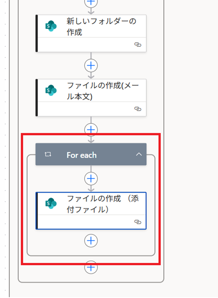
Task: Add step below the For each container
Action: (x=91, y=267)
